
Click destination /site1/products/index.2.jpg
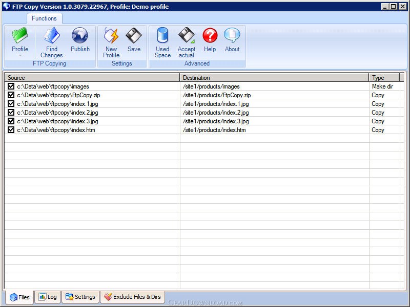pyautogui.click(x=216, y=113)
